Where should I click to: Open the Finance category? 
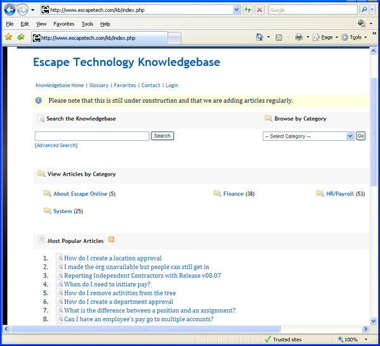tap(233, 194)
